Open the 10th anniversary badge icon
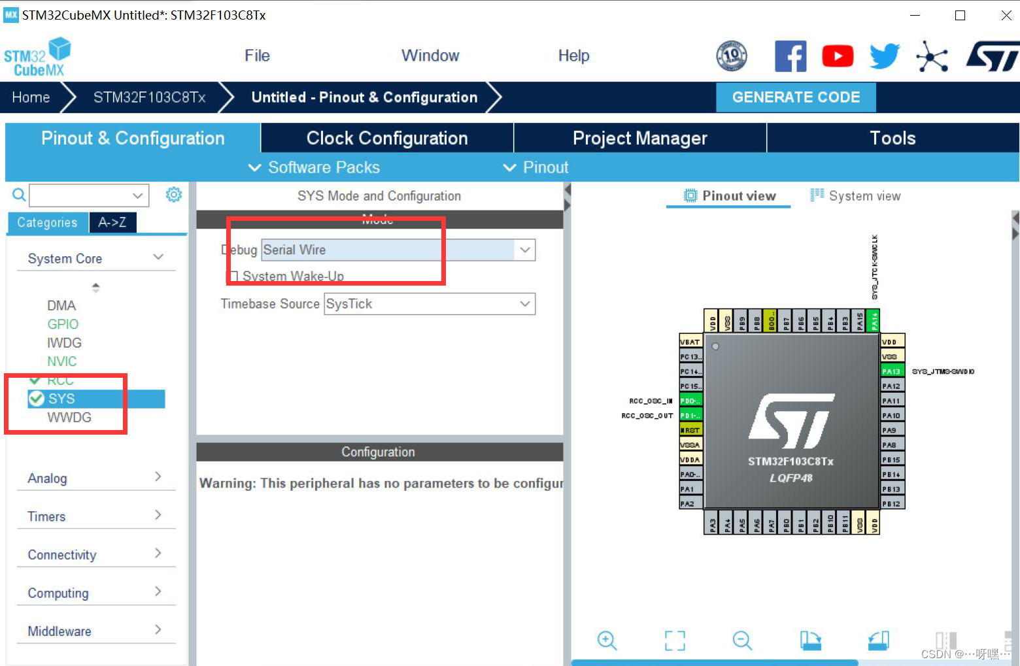1020x666 pixels. (732, 56)
